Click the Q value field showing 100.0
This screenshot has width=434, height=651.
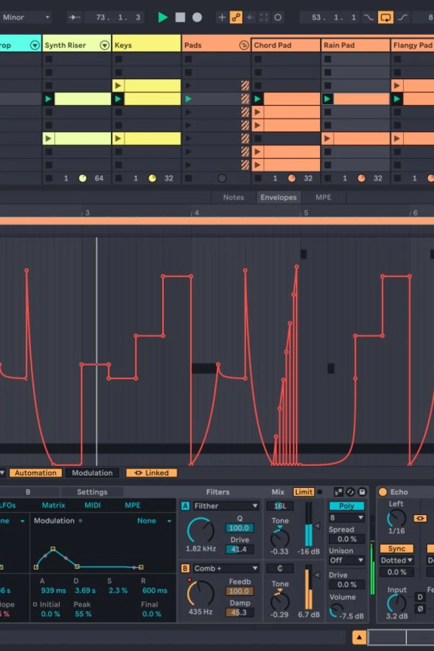coord(239,528)
